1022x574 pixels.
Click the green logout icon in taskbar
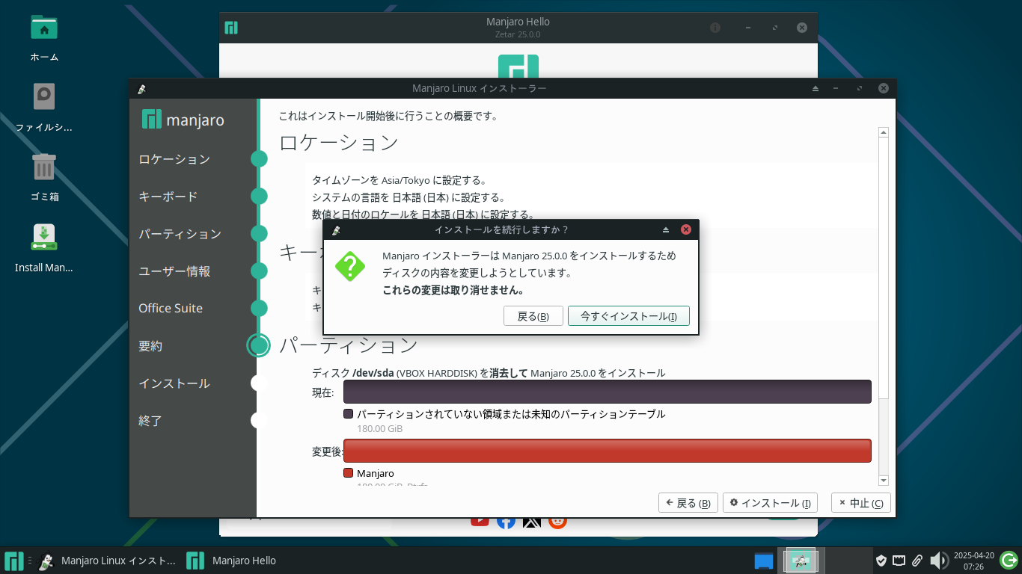(1009, 561)
